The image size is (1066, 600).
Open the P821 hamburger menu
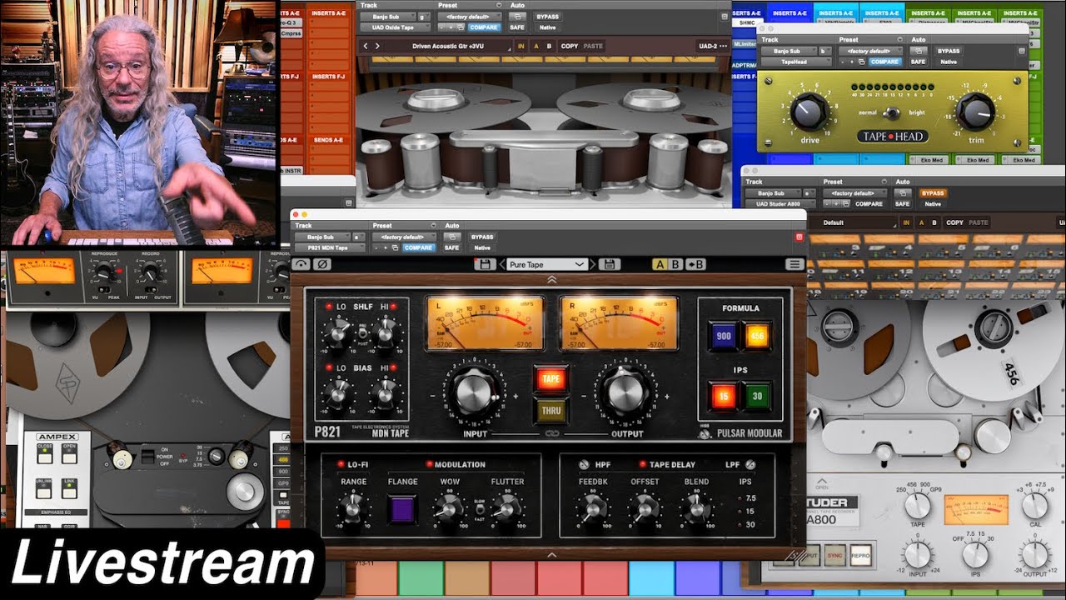coord(795,264)
